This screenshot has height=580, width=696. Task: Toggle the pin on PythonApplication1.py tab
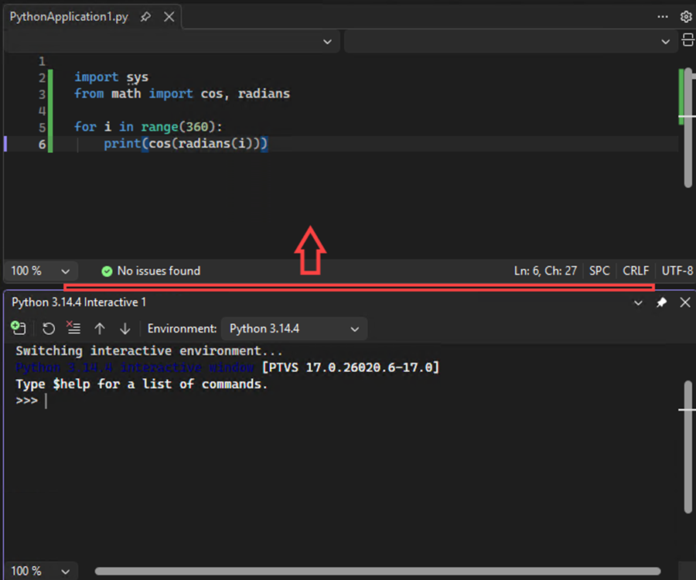(146, 15)
